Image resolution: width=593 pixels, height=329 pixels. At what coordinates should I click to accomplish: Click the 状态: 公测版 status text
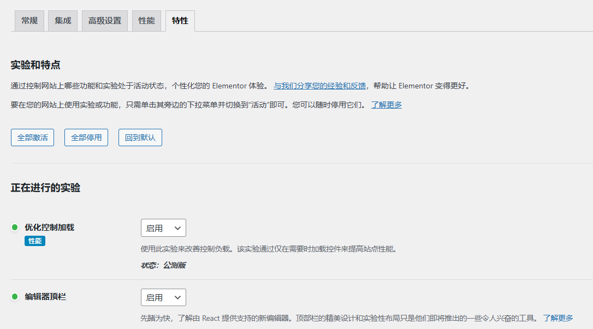[163, 265]
